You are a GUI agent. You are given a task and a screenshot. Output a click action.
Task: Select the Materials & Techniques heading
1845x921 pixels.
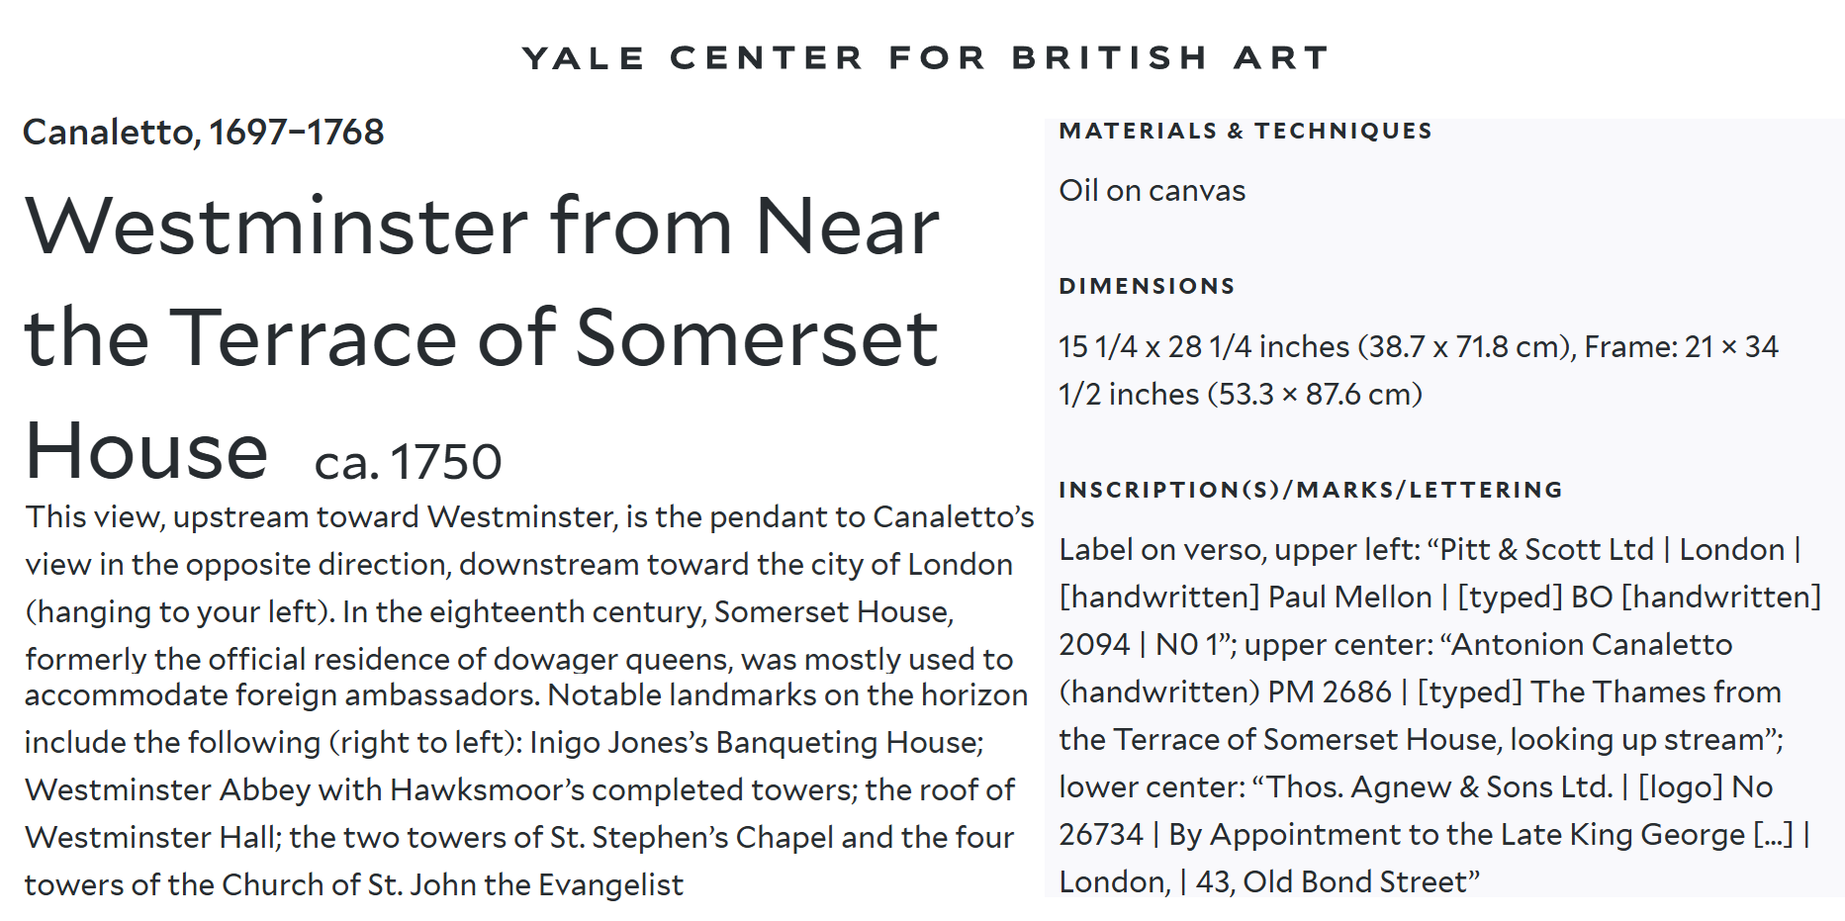(x=1245, y=131)
